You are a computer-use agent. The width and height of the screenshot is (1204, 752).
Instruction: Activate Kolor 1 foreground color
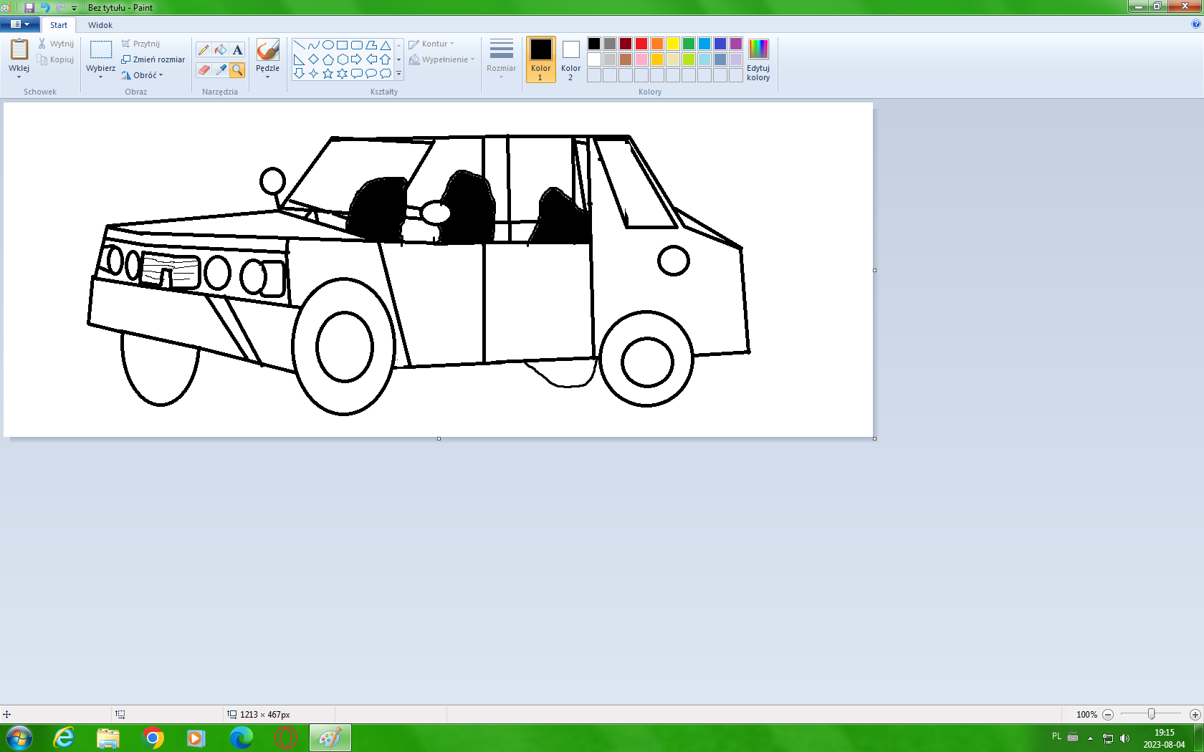541,60
